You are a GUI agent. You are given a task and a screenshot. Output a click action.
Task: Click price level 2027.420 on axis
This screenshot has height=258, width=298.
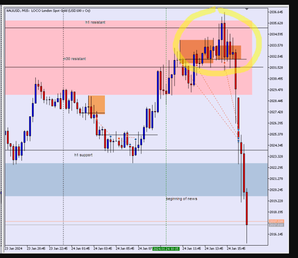276,112
